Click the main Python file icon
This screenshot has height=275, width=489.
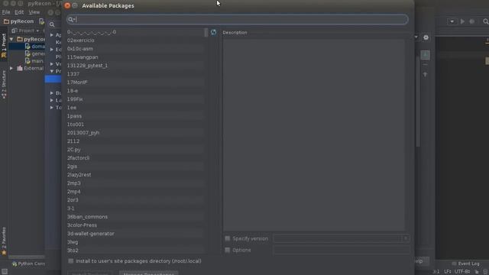click(28, 61)
